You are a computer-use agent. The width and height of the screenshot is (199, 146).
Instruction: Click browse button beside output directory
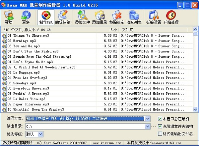click(x=154, y=127)
